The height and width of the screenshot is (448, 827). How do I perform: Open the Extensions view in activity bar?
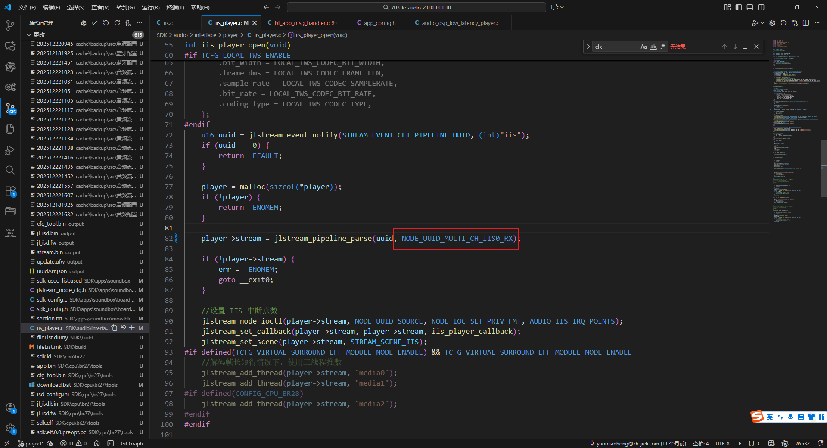coord(10,191)
